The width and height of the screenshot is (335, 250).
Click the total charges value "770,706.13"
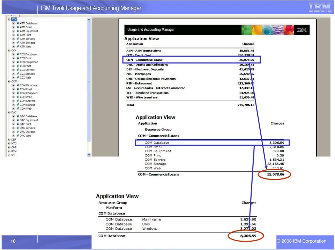click(x=246, y=105)
